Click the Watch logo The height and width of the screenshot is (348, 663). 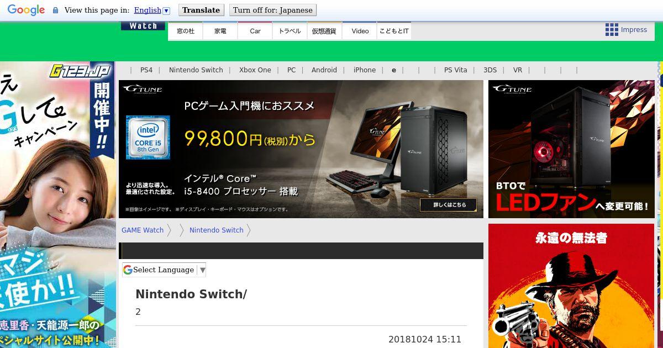[x=143, y=26]
